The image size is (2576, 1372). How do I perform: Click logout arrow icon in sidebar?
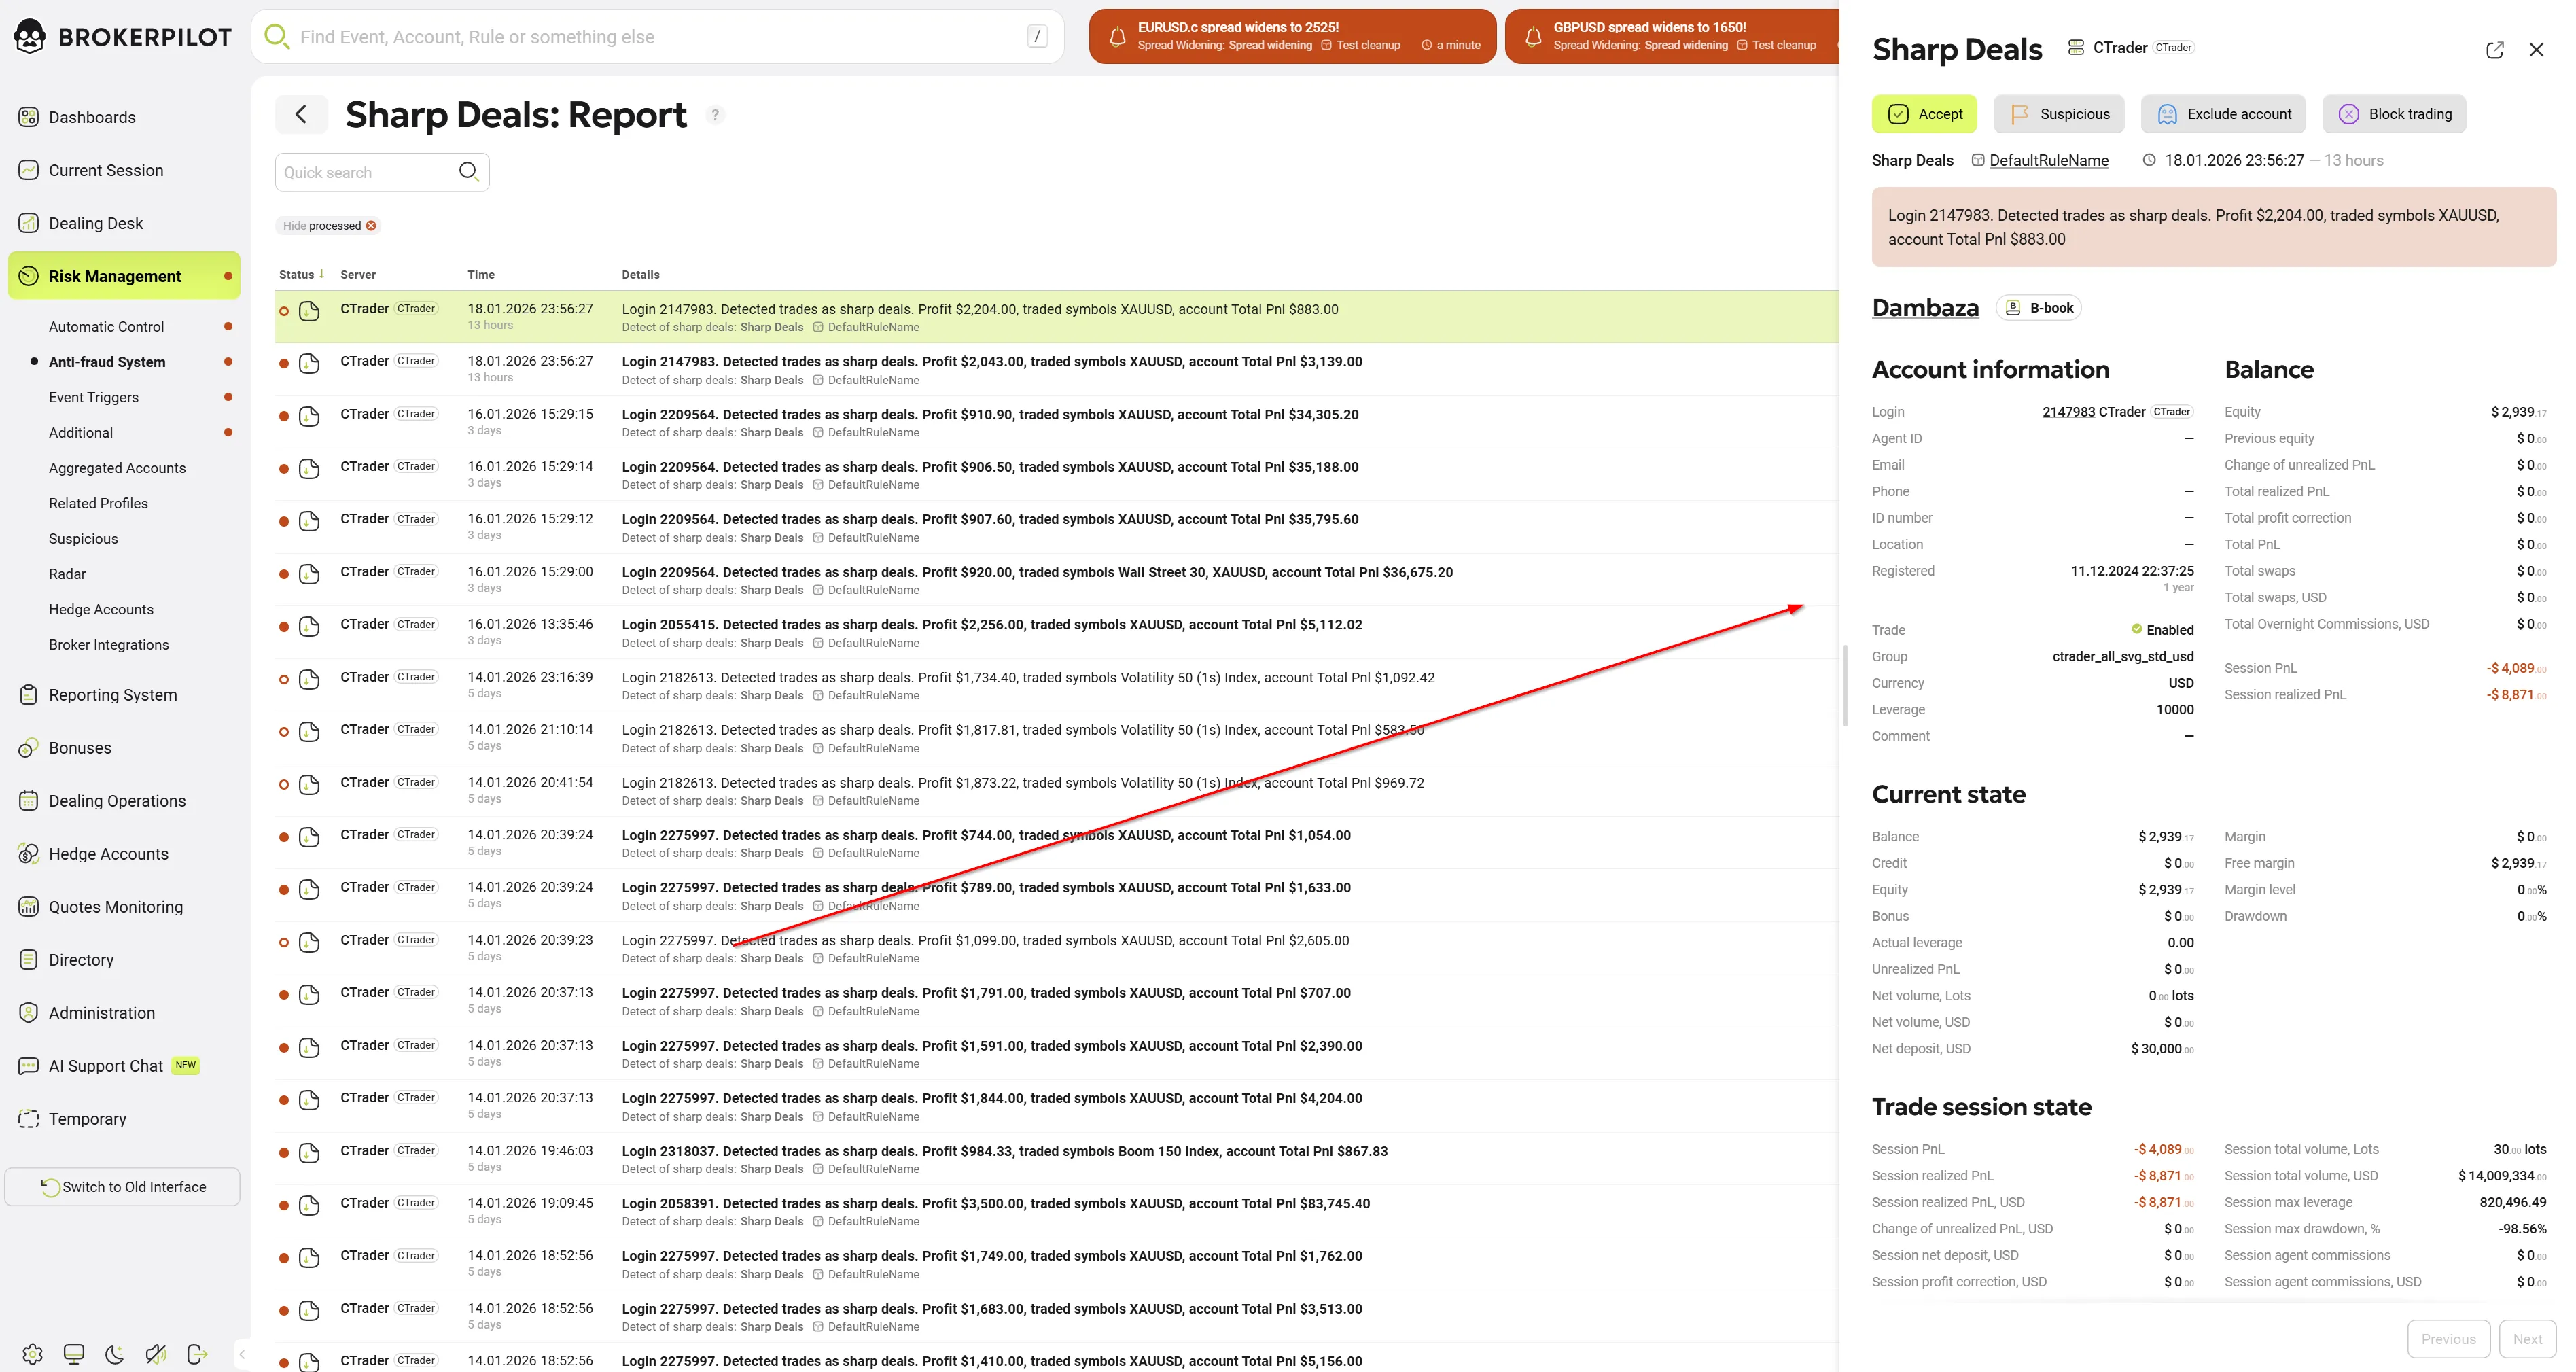197,1354
